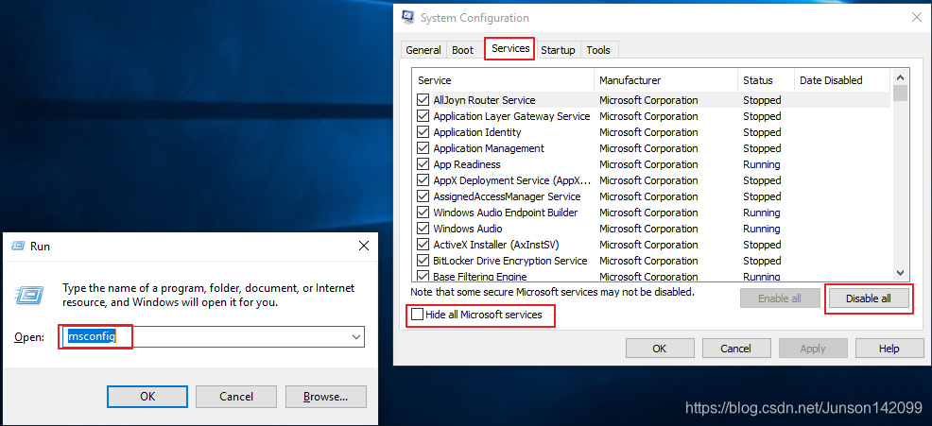Close the Run dialog window
The height and width of the screenshot is (426, 932).
[363, 245]
